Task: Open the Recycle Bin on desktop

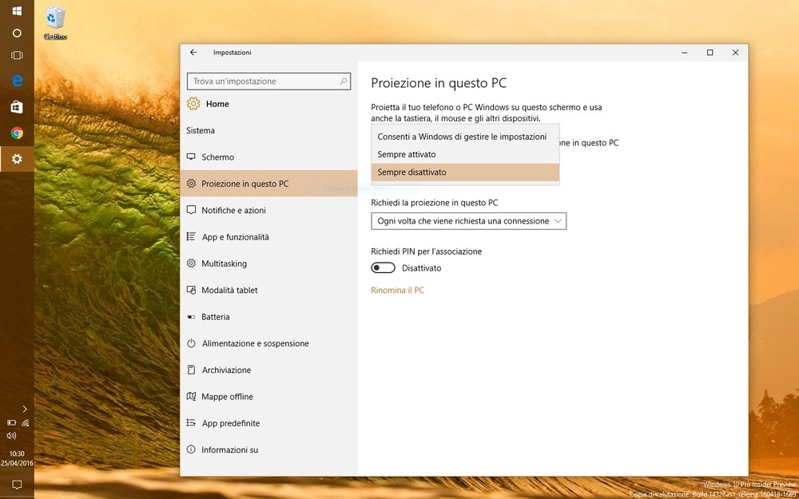Action: 55,22
